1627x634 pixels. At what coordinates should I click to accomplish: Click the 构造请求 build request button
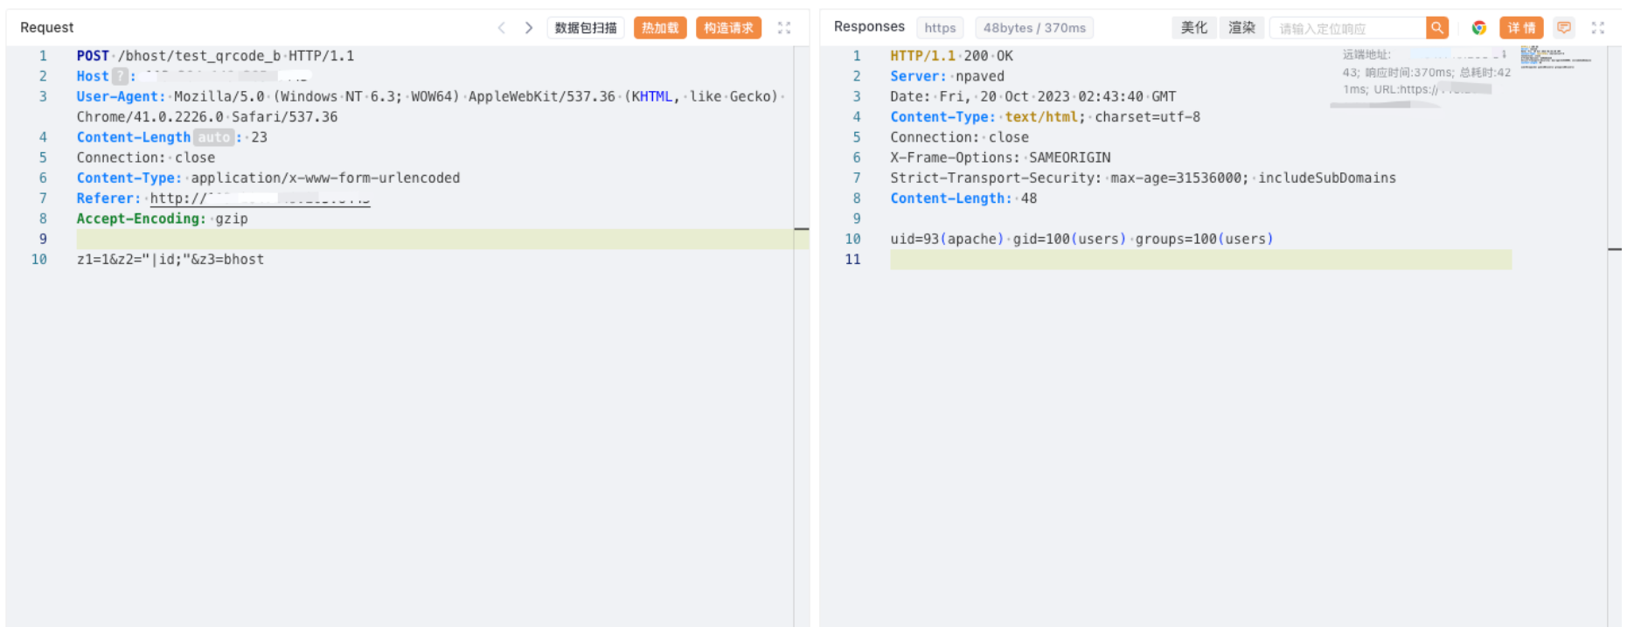[728, 28]
